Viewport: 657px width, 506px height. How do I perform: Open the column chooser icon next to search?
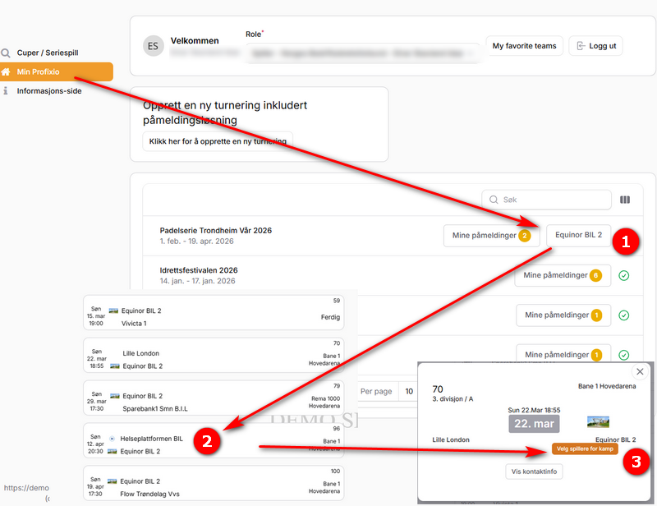click(x=625, y=200)
